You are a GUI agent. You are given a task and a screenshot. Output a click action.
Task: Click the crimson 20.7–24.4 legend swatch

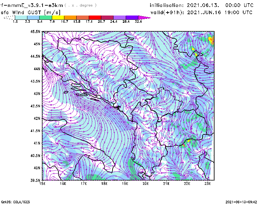tap(107, 17)
